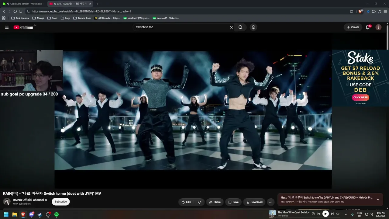Viewport: 389px width, 219px height.
Task: Open the media control music note icon
Action: tap(379, 12)
